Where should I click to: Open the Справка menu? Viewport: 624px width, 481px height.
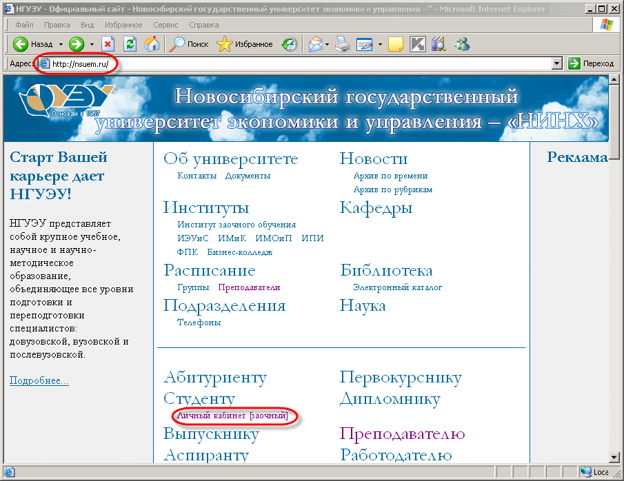204,25
